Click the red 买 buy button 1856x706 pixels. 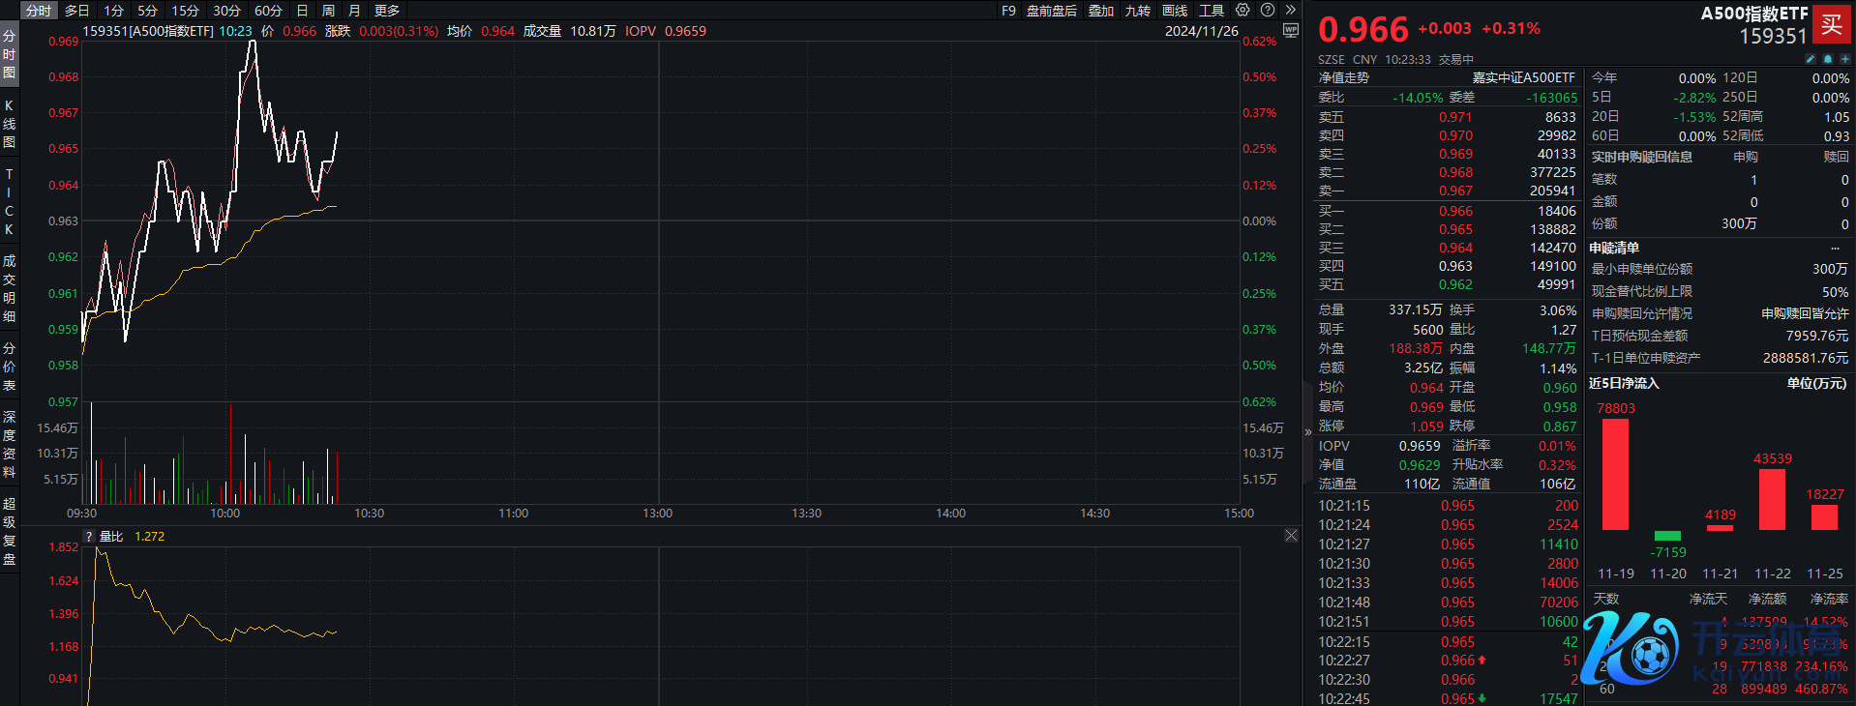(x=1832, y=25)
